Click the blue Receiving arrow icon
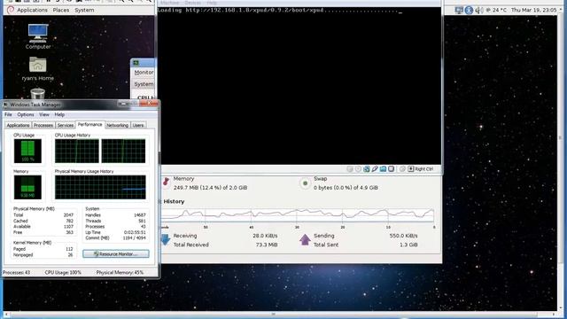 166,240
